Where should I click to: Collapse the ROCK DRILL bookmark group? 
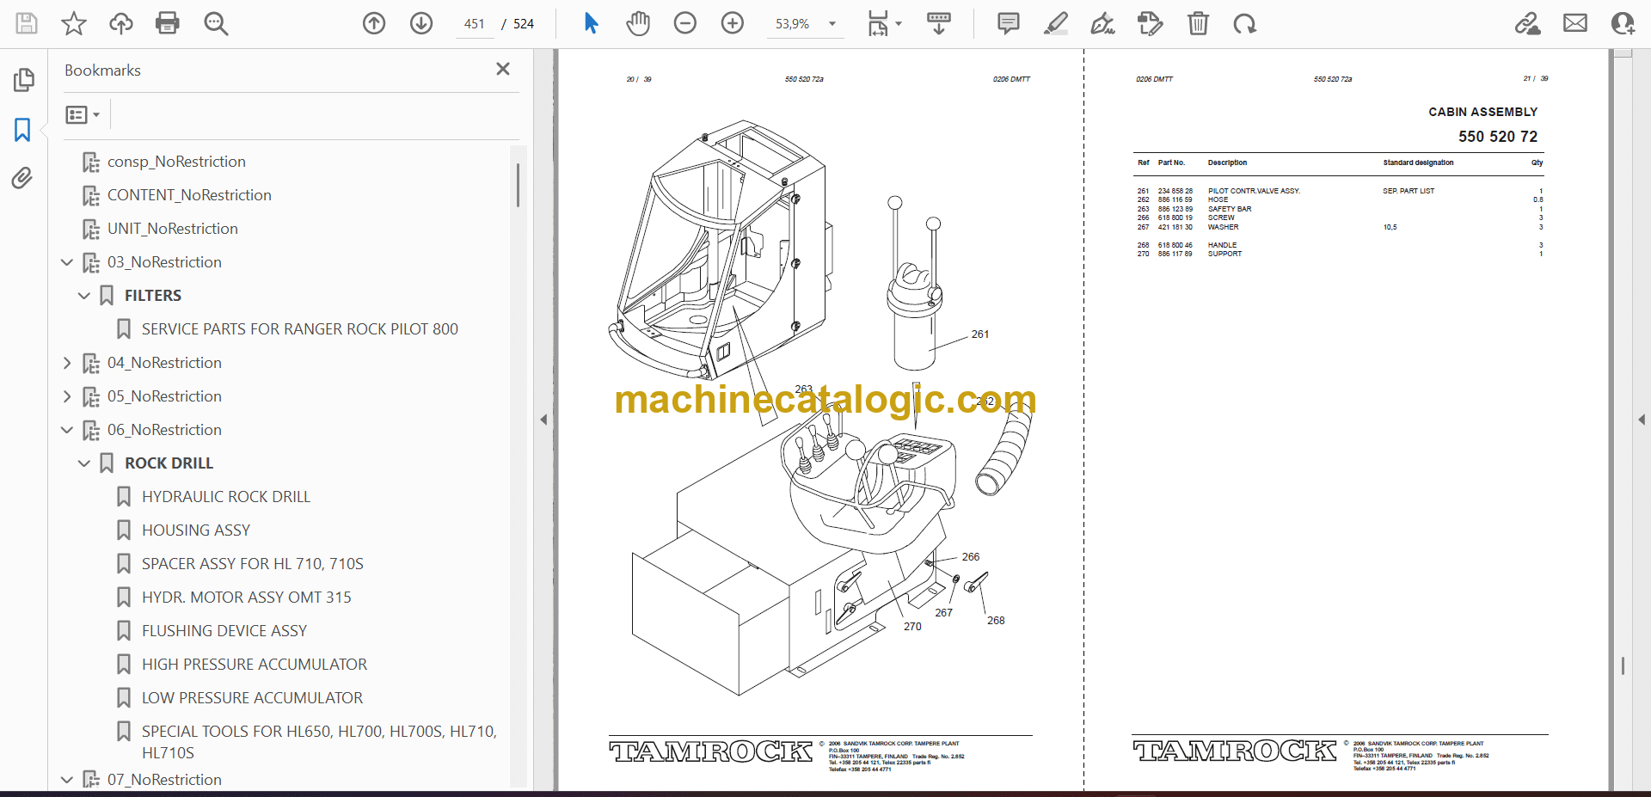(84, 463)
